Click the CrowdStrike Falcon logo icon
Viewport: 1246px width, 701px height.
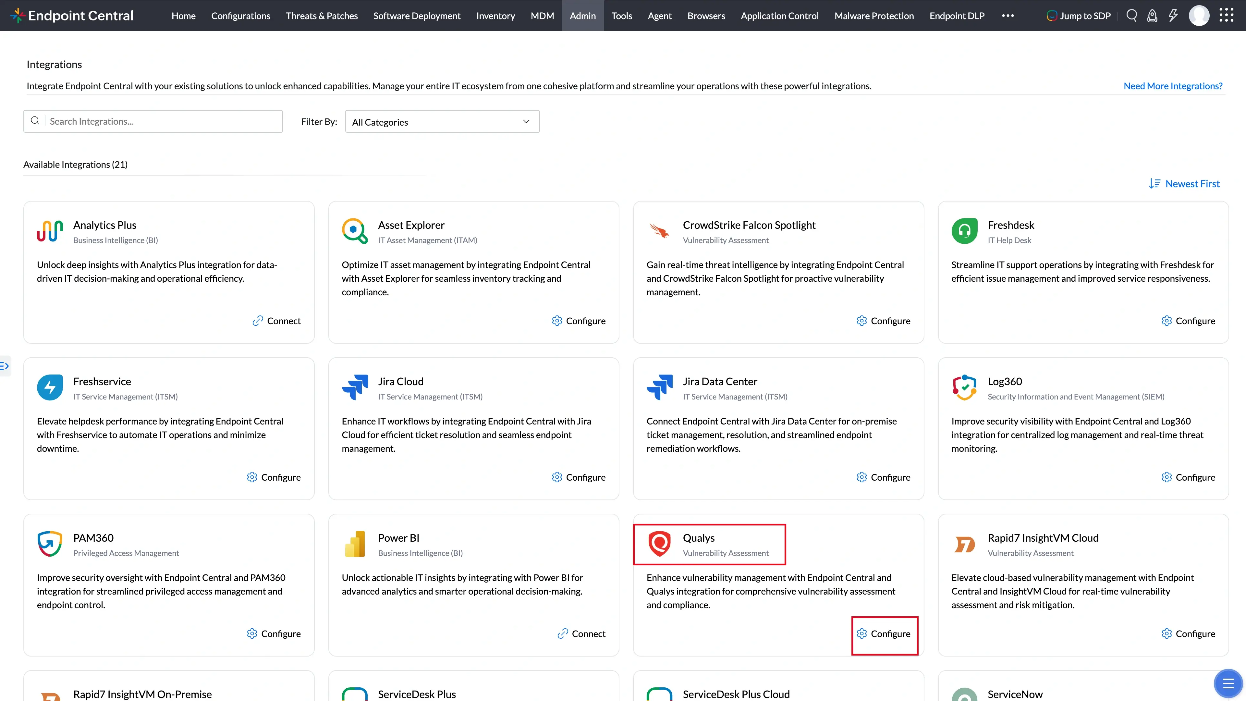[659, 231]
